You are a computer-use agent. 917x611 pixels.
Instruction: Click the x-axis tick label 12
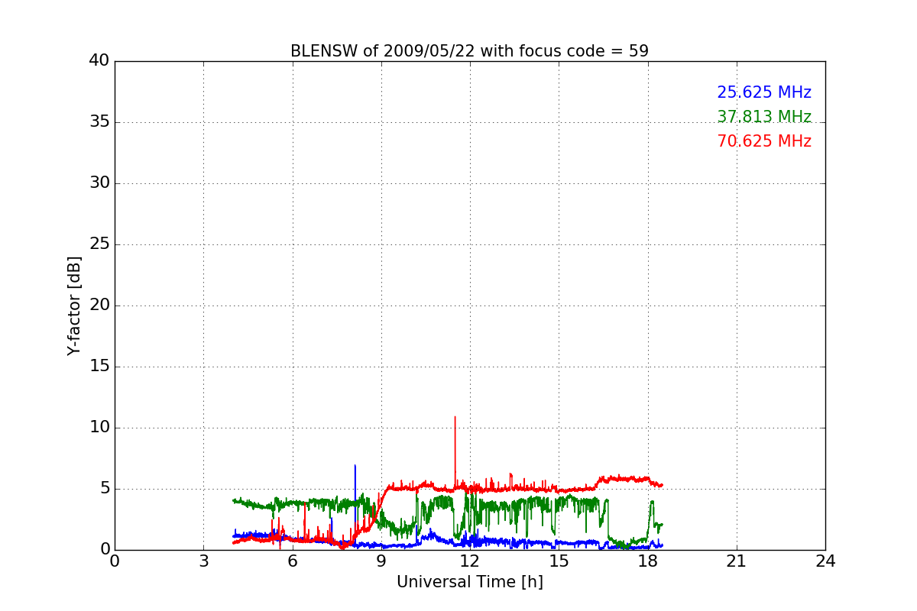[470, 561]
